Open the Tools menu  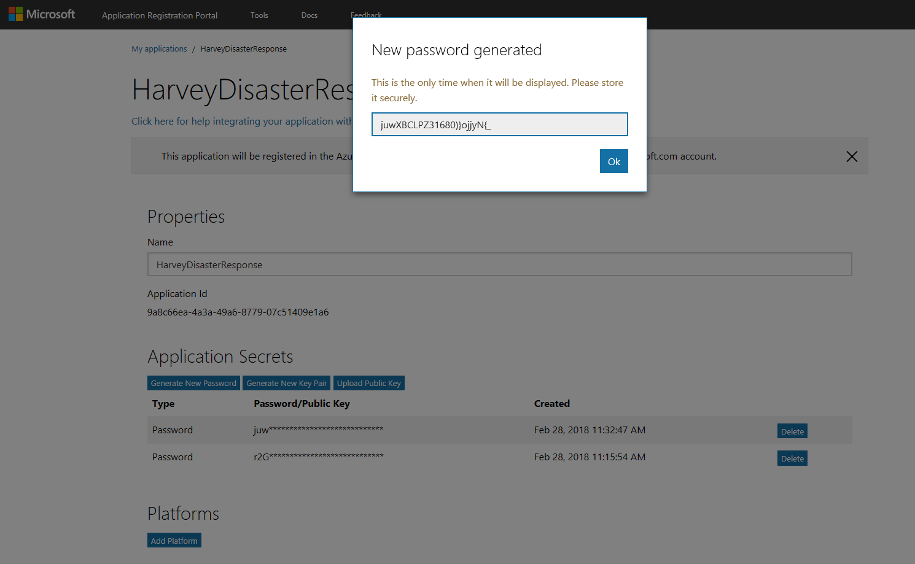pos(259,15)
